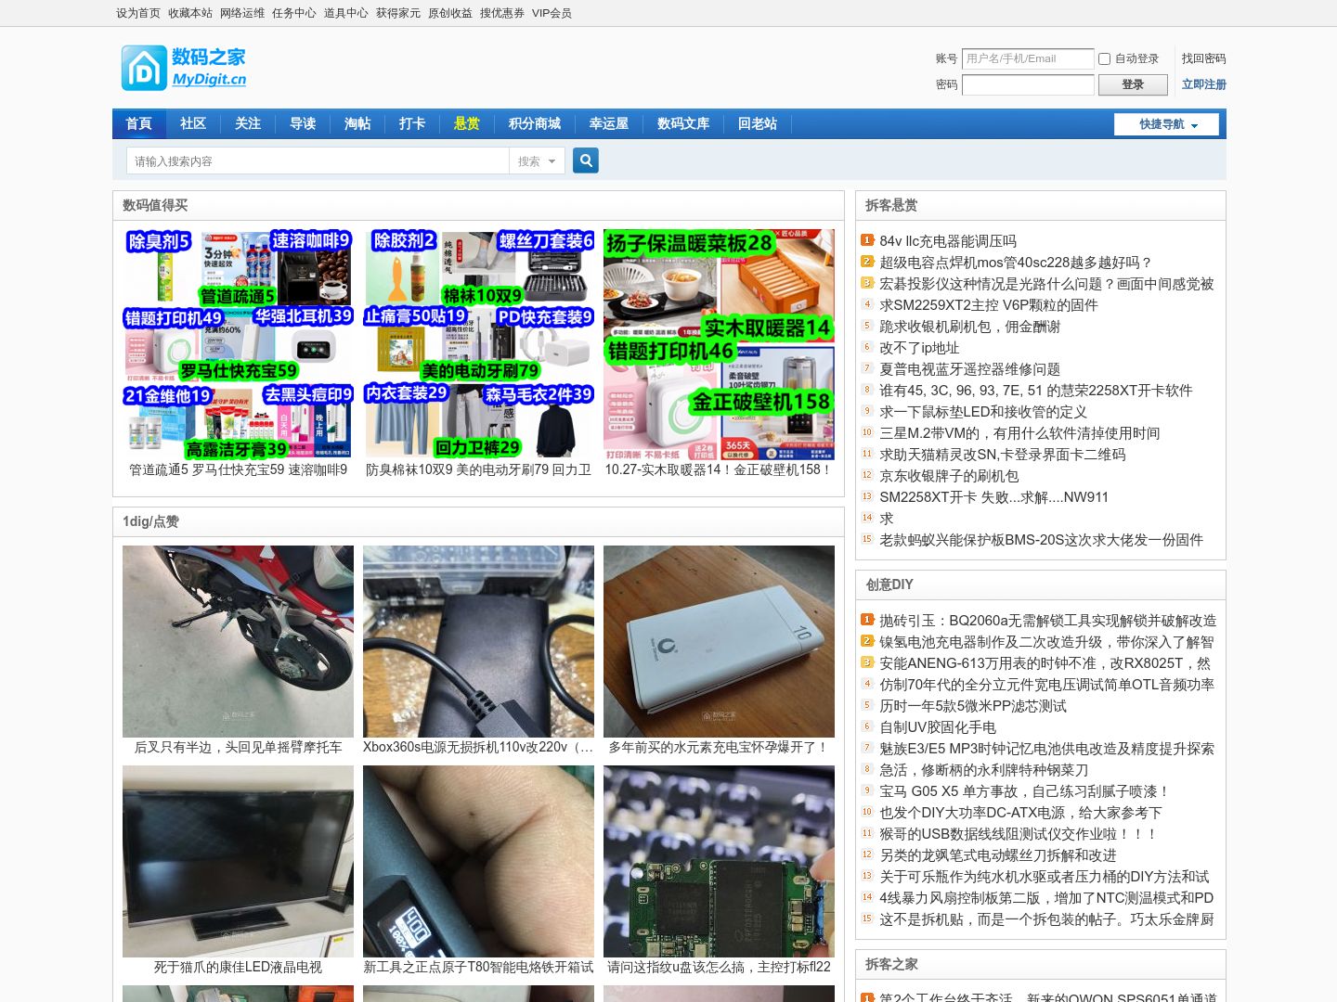Click the 请输入搜索内容 search box

(x=318, y=161)
